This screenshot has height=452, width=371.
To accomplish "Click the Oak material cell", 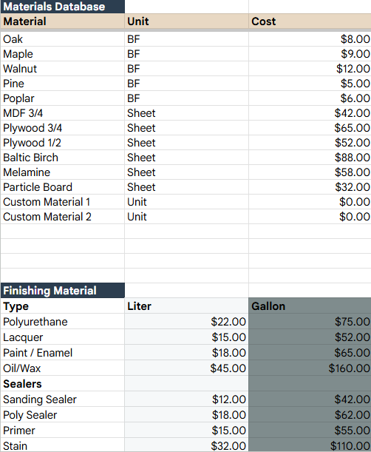I will [x=63, y=39].
